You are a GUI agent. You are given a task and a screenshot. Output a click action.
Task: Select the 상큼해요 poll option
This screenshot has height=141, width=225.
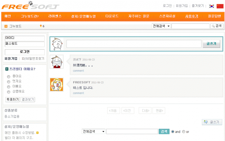[x=9, y=92]
